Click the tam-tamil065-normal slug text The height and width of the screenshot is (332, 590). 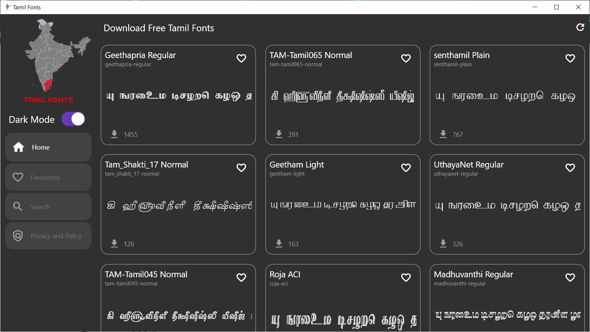click(x=296, y=64)
